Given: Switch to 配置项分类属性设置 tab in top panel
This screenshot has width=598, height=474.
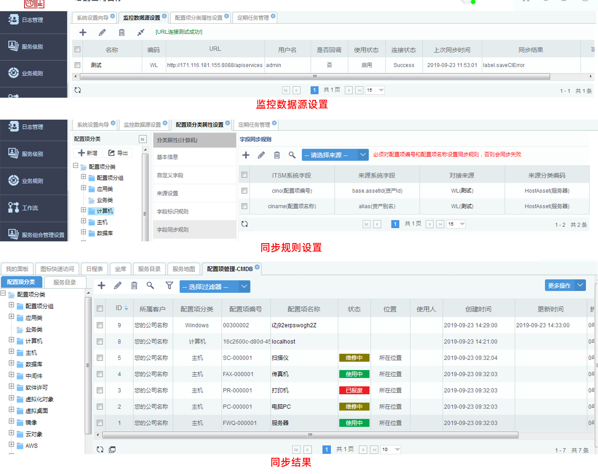Looking at the screenshot, I should (199, 18).
